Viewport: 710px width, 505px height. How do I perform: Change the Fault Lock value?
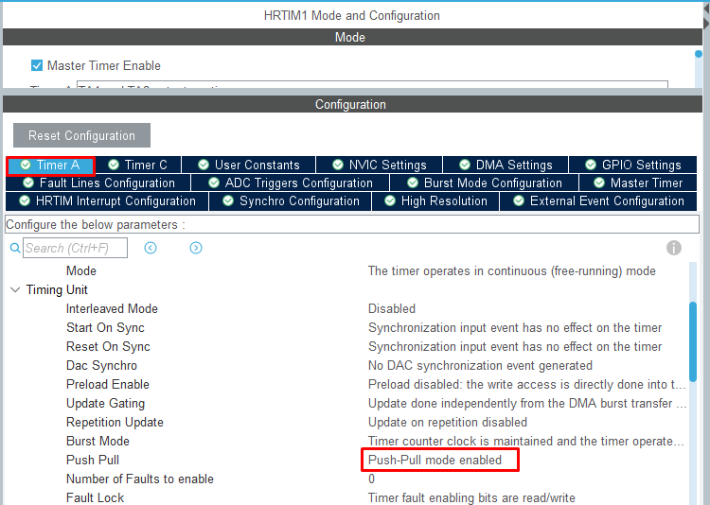(471, 498)
